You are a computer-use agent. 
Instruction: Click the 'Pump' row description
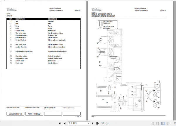coord(17,26)
